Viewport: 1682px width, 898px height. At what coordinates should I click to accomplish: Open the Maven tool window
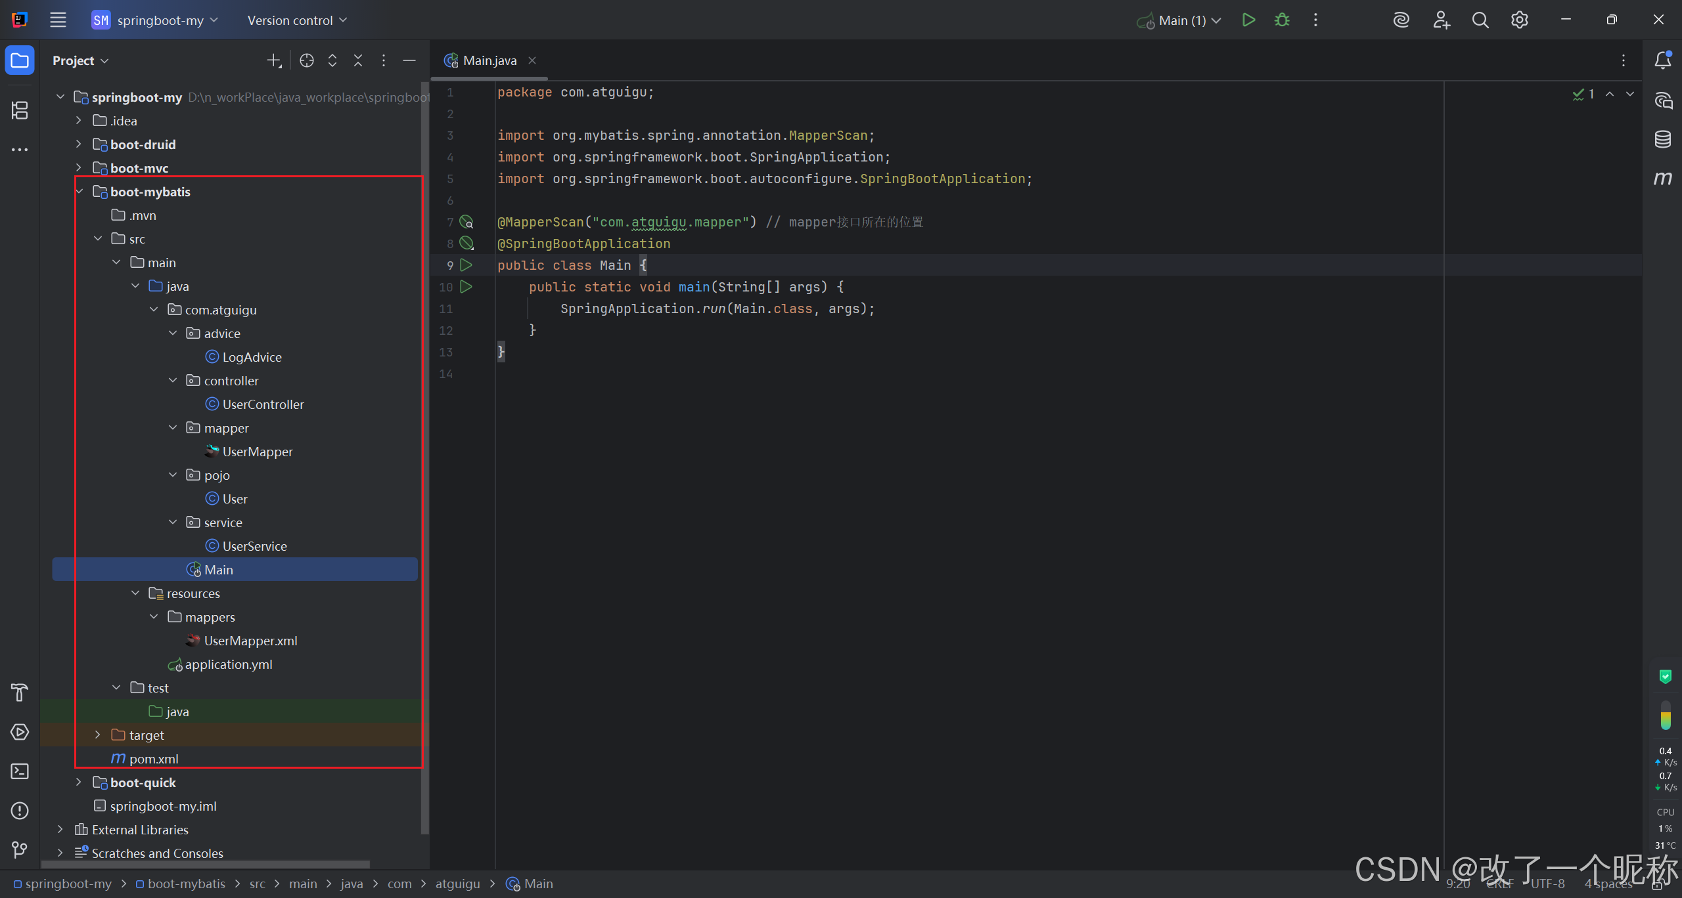click(1662, 178)
